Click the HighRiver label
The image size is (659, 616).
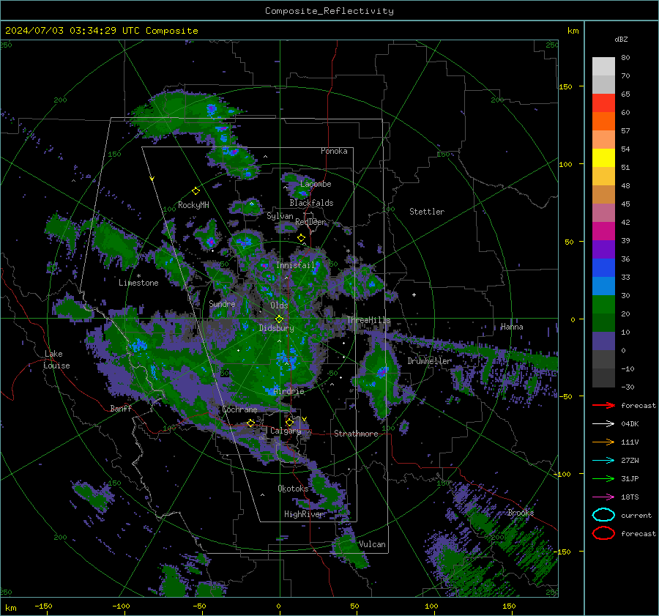(304, 514)
